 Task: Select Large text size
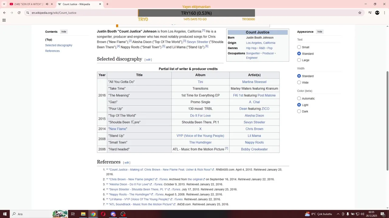pos(299,60)
